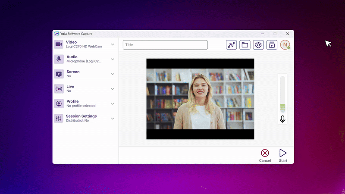Expand the Session Settings chevron
Viewport: 345px width, 194px height.
click(x=113, y=119)
